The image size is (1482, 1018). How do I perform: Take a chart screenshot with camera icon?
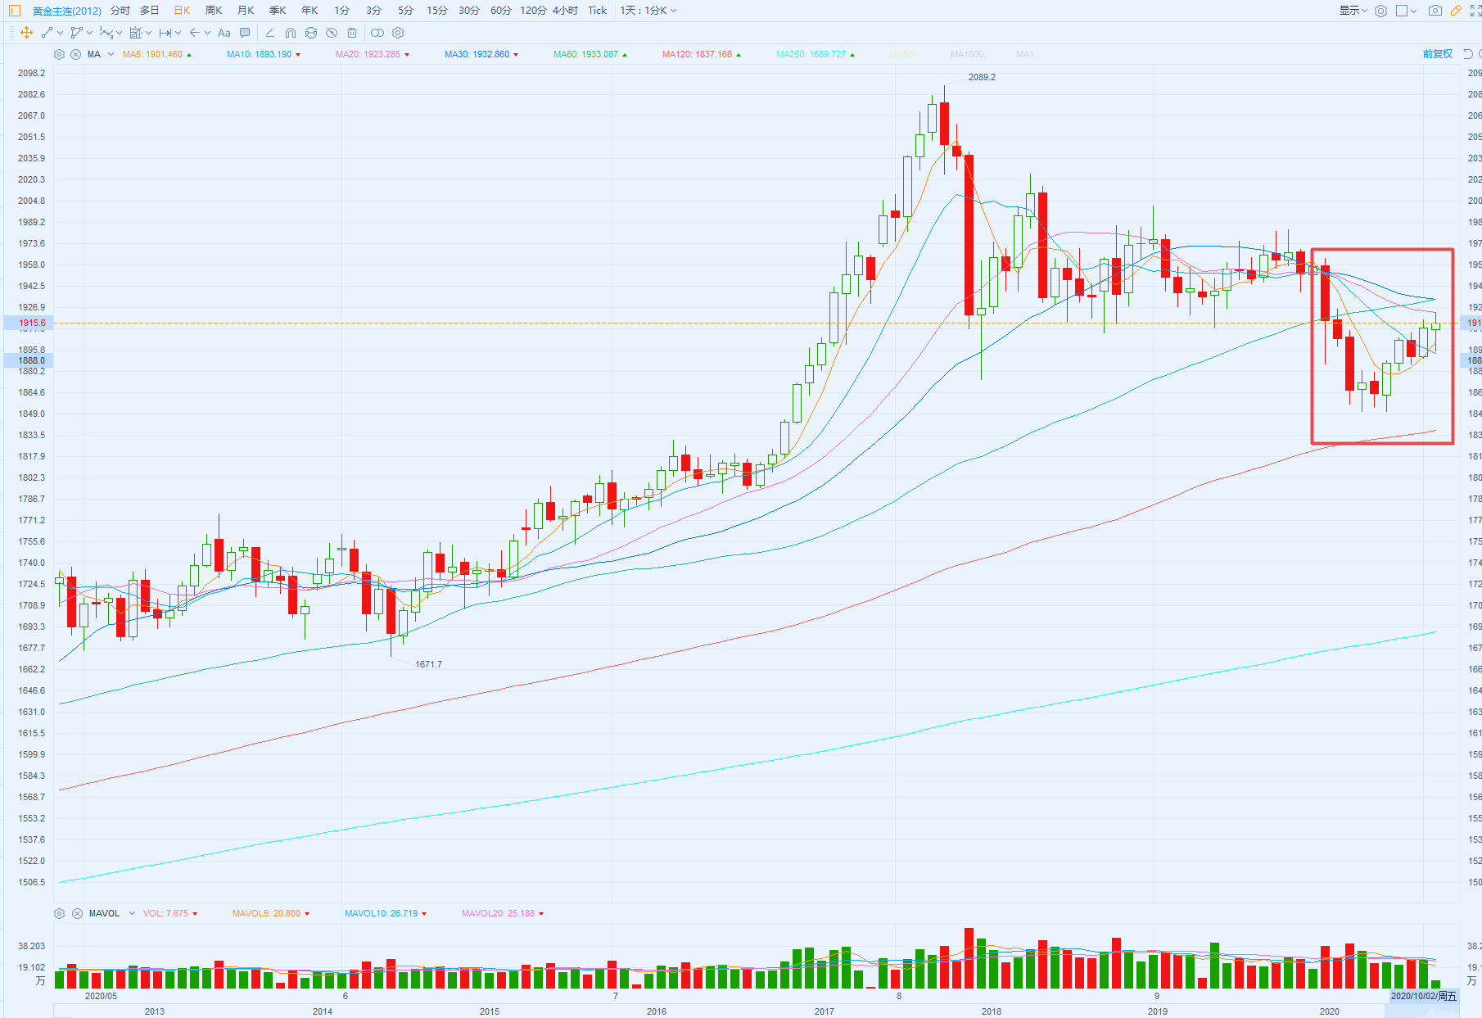pyautogui.click(x=1435, y=11)
